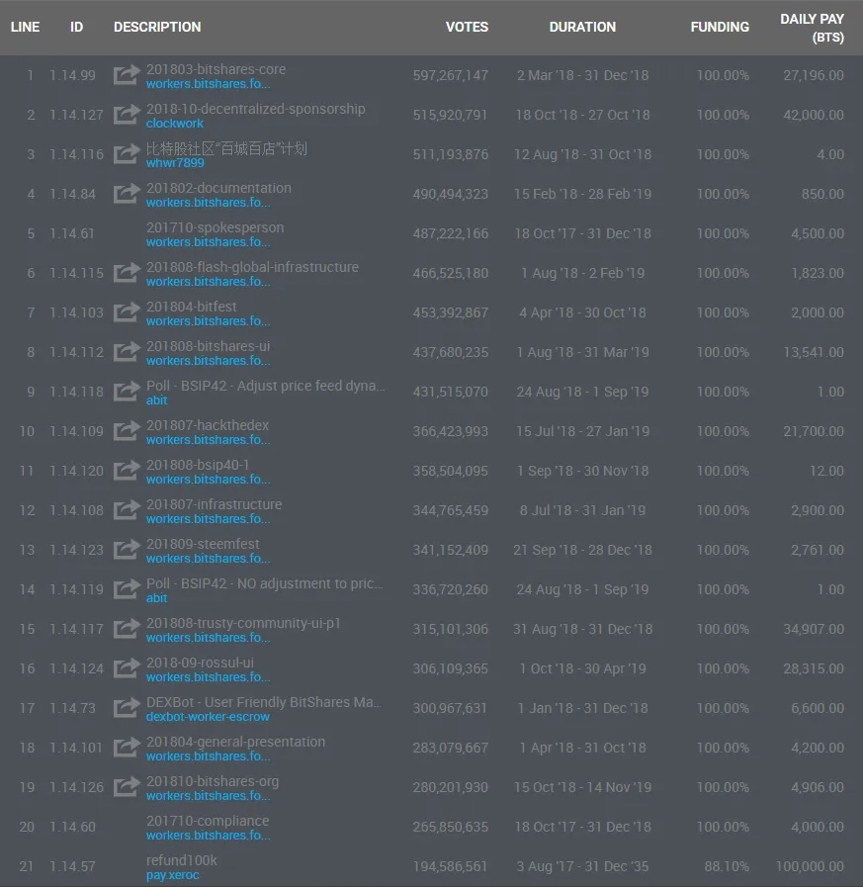Open external link icon for 201808-bsip40-1
863x887 pixels.
point(127,471)
